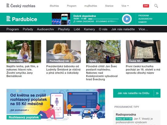Open AUDIOARCHIV link beside the player
Image resolution: width=167 pixels, height=125 pixels.
click(x=145, y=19)
